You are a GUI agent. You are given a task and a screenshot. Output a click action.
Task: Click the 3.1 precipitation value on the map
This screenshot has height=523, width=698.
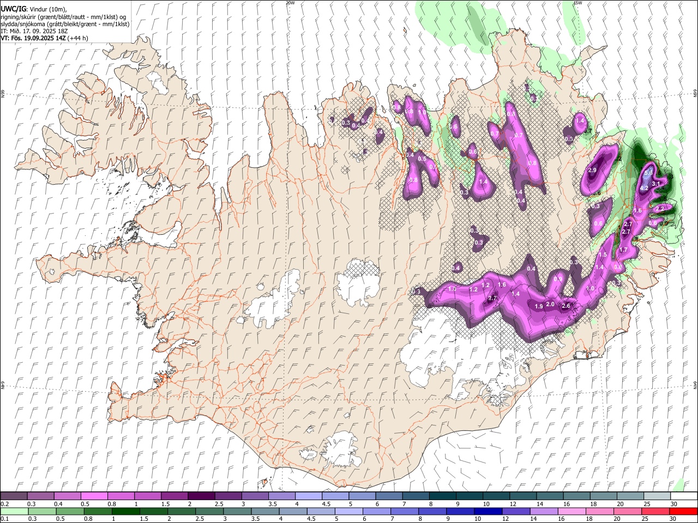tap(656, 184)
